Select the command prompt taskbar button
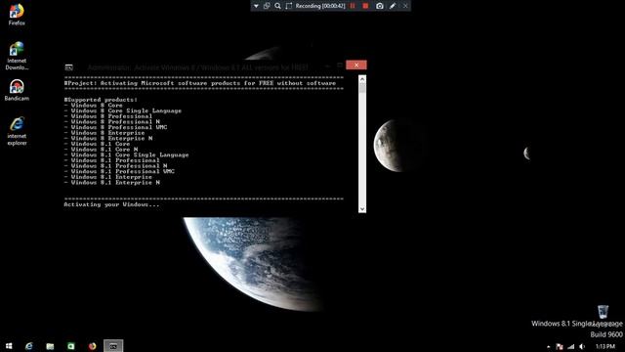This screenshot has height=352, width=625. coord(113,346)
